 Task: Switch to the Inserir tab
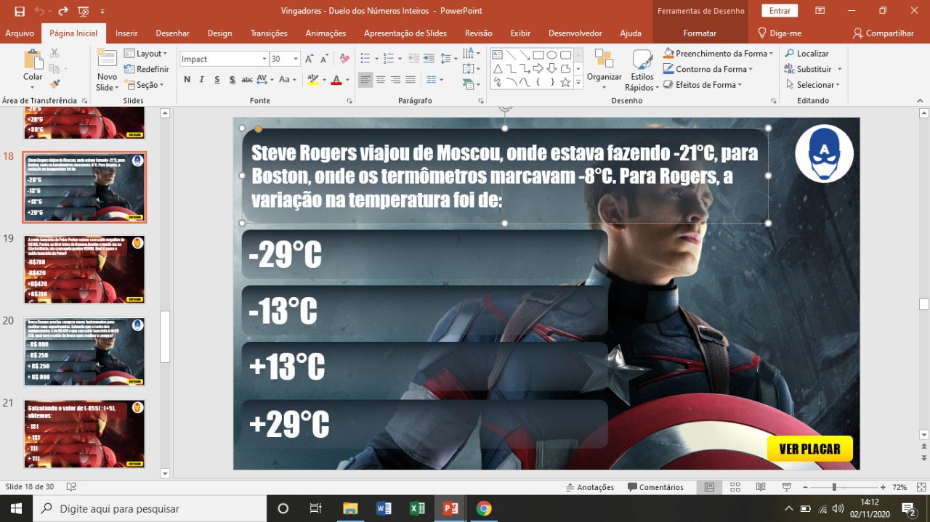[126, 33]
